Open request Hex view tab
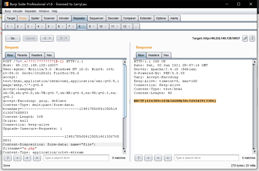259x171 pixels. point(49,55)
